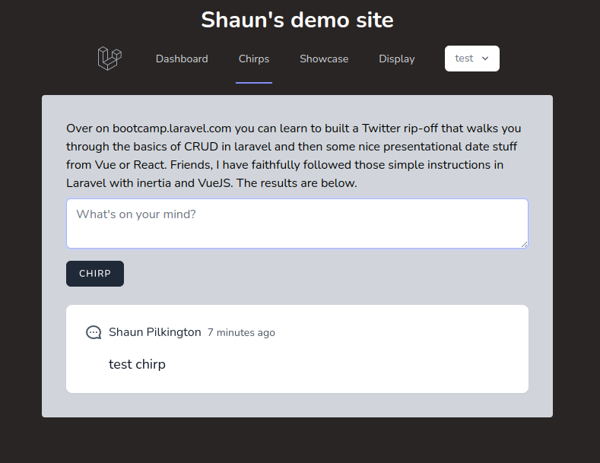Open the Showcase navigation link
The image size is (600, 463).
(324, 59)
